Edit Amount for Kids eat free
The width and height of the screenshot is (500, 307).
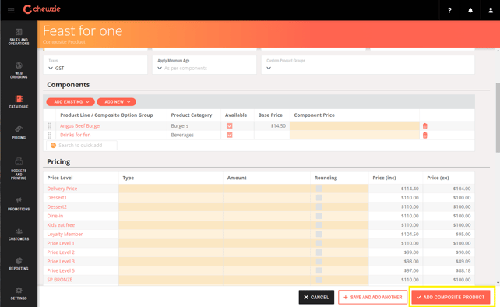(267, 225)
